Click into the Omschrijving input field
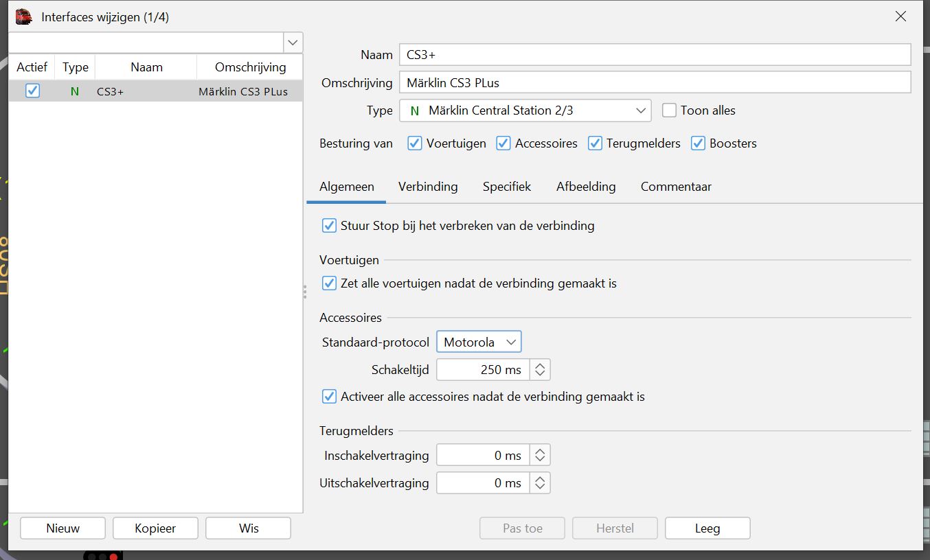This screenshot has height=560, width=930. click(655, 82)
